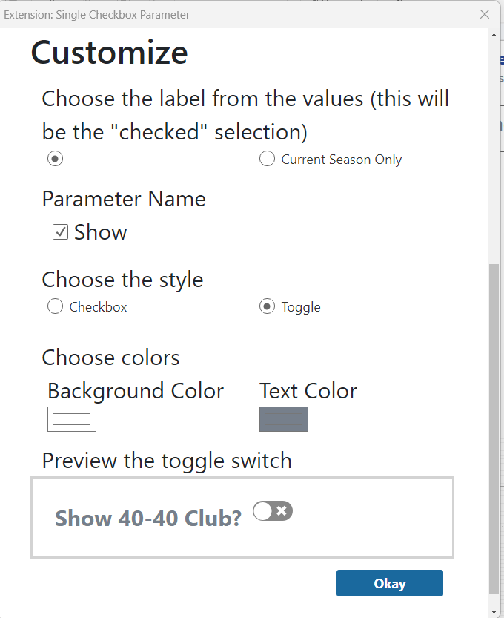Click the Toggle style label text
Image resolution: width=504 pixels, height=618 pixels.
coord(301,307)
